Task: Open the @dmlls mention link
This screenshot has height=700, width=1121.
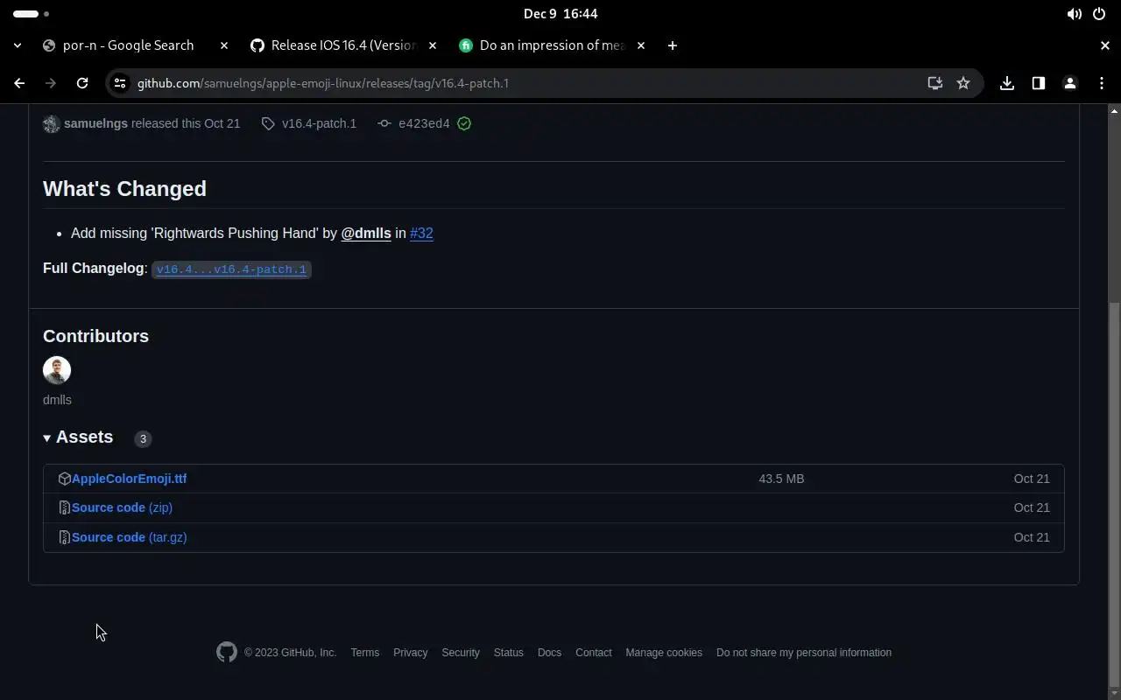Action: [366, 233]
